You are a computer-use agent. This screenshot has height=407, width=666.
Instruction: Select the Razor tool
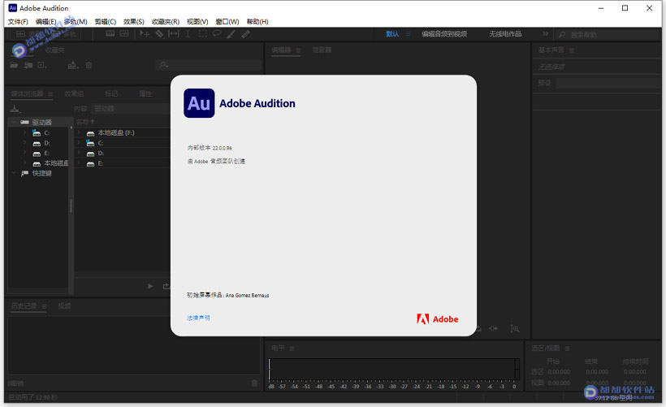click(159, 33)
